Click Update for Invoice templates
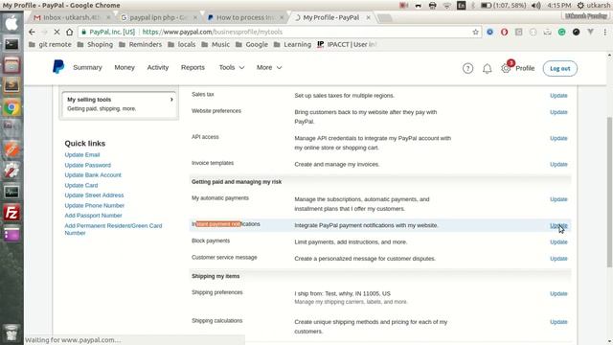This screenshot has height=345, width=613. coord(558,164)
